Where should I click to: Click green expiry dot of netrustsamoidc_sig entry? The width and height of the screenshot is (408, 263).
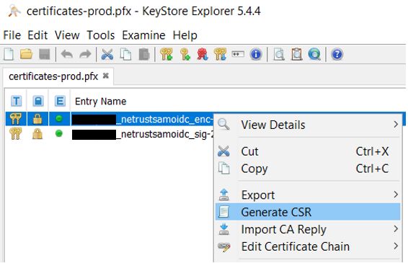(x=59, y=134)
